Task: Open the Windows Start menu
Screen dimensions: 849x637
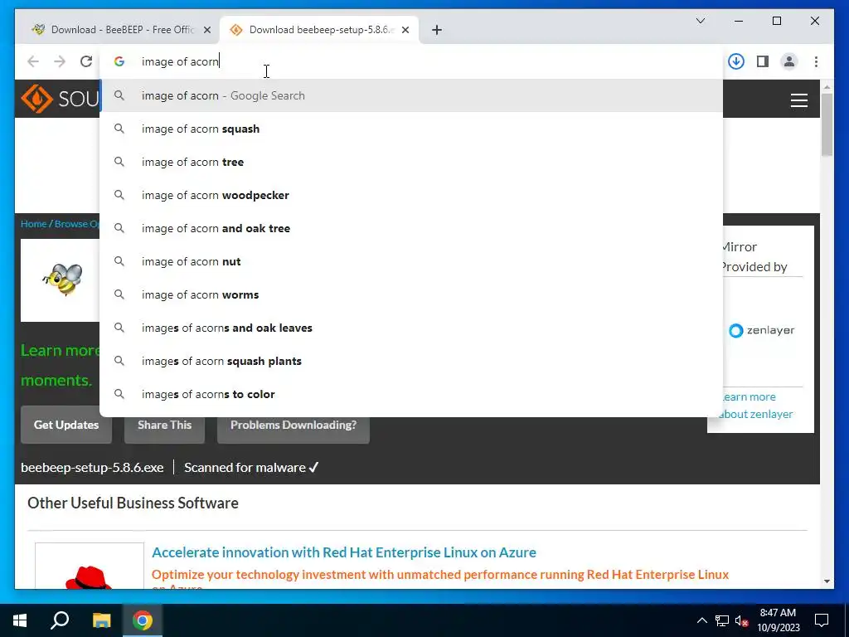Action: [x=20, y=620]
